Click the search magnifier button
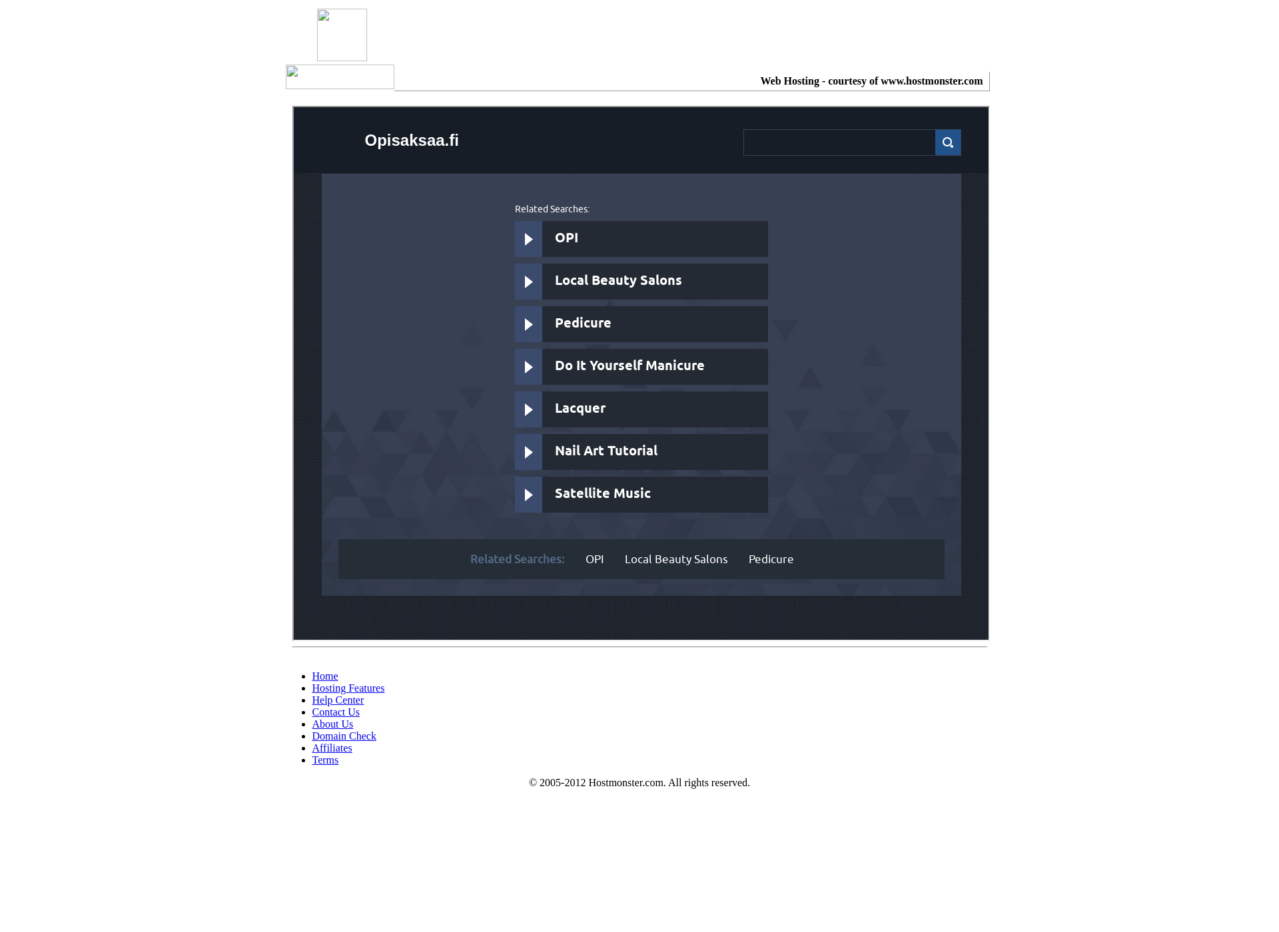The height and width of the screenshot is (932, 1279). tap(947, 142)
